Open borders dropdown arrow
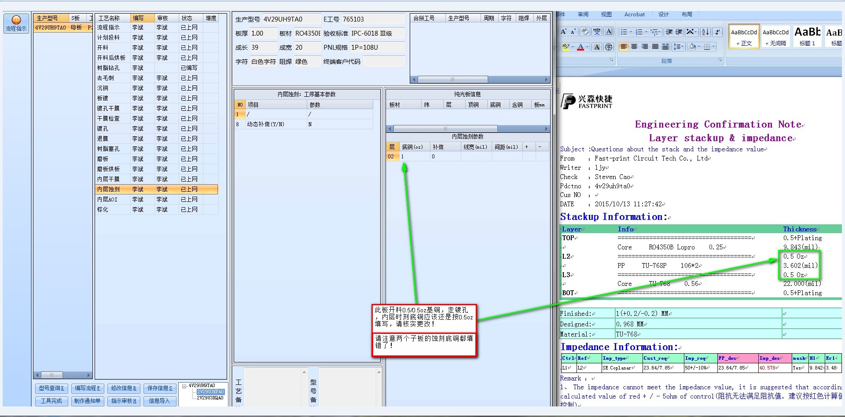Screen dimensions: 845x417 (x=713, y=47)
